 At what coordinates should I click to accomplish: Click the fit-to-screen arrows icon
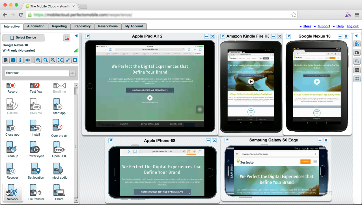pos(60,60)
